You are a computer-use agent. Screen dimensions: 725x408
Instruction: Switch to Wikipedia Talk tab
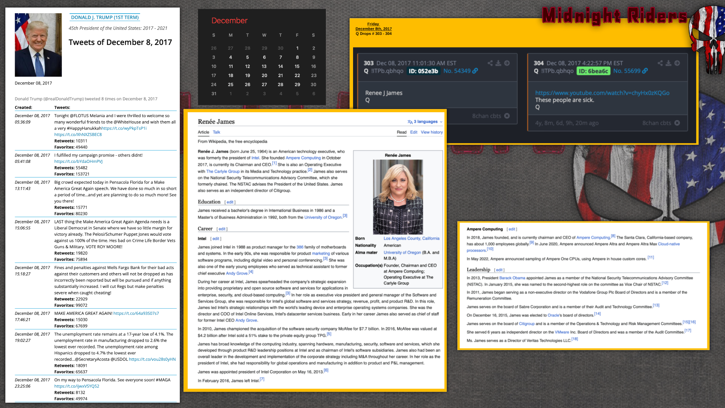pos(216,132)
